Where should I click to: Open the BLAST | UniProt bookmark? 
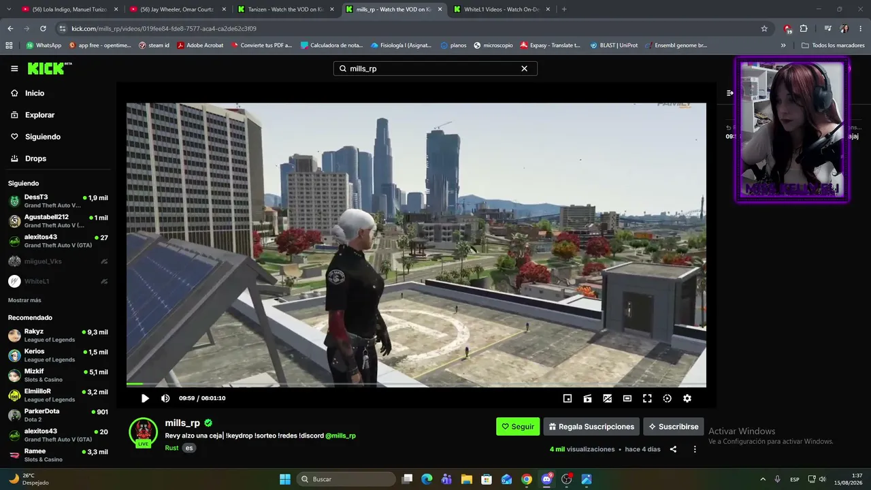[614, 46]
